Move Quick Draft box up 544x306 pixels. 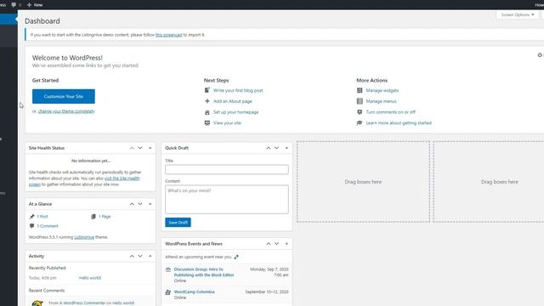coord(269,148)
